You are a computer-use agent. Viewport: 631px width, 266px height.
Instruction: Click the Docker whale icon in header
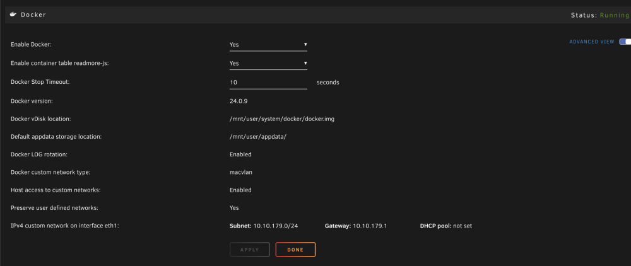pos(13,14)
